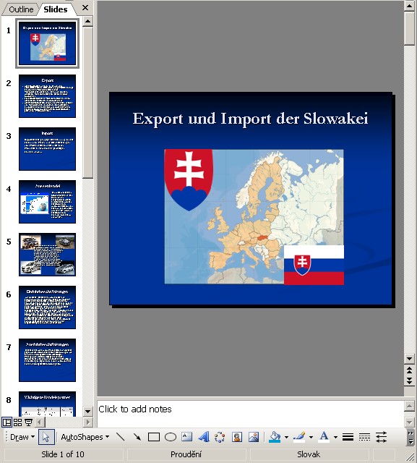
Task: Select the Oval shape tool
Action: pyautogui.click(x=170, y=437)
